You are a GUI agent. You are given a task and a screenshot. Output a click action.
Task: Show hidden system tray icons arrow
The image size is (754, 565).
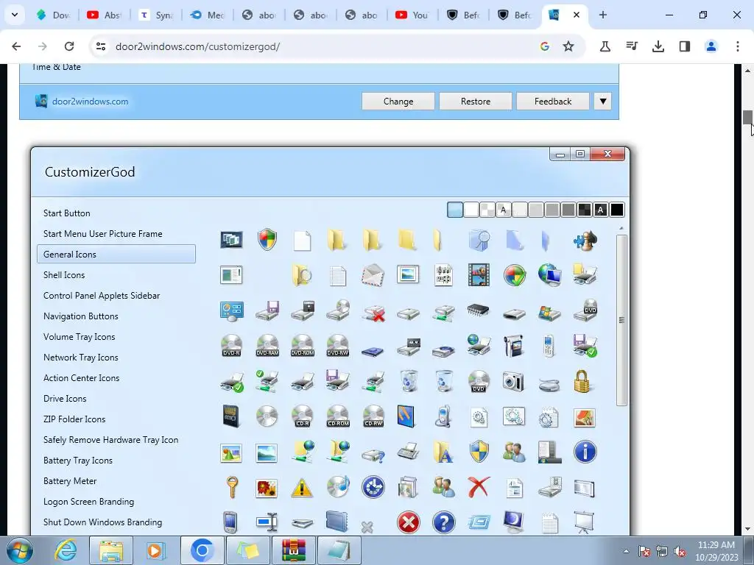pos(626,551)
